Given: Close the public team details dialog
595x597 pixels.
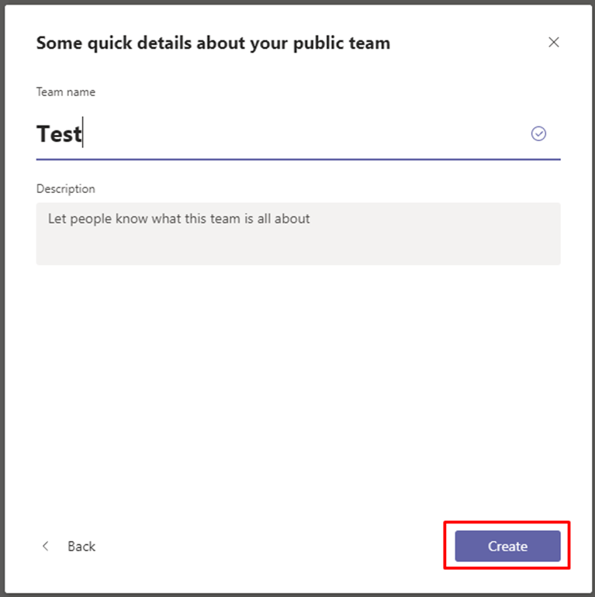Looking at the screenshot, I should point(553,43).
